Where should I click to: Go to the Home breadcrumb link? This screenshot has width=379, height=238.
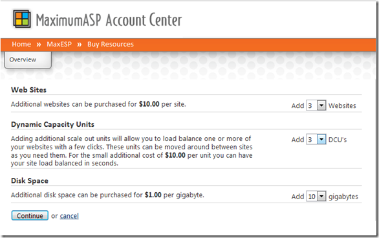[x=21, y=44]
